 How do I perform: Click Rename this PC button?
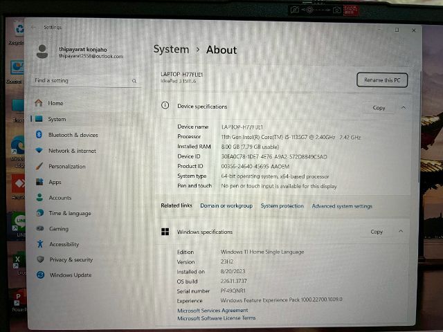click(x=382, y=80)
